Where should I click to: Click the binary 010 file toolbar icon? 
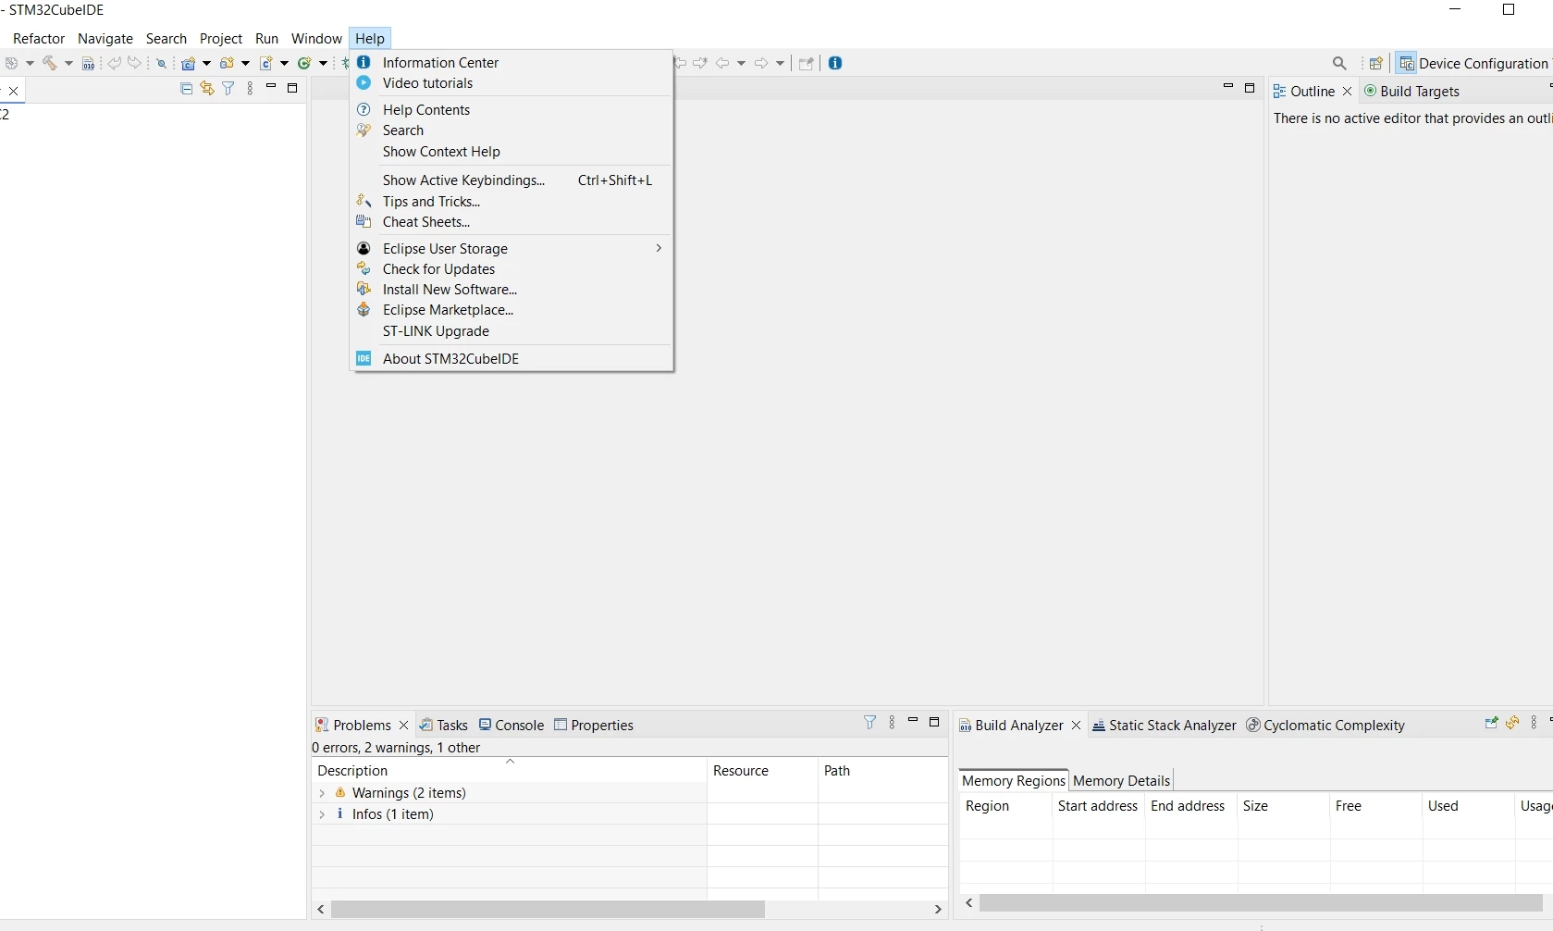point(88,64)
